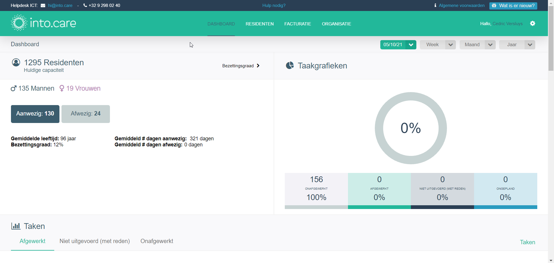
Task: Open settings gear icon next to user name
Action: 533,24
